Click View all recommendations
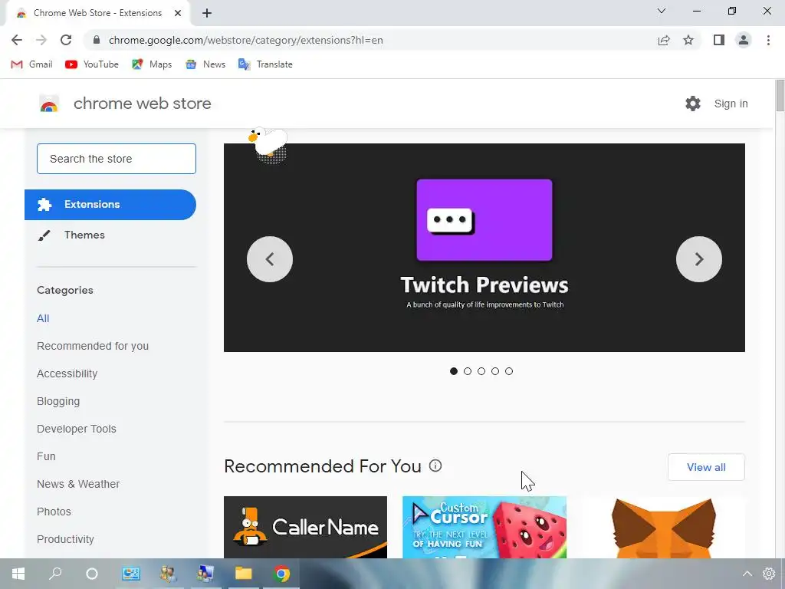The image size is (785, 589). tap(706, 467)
